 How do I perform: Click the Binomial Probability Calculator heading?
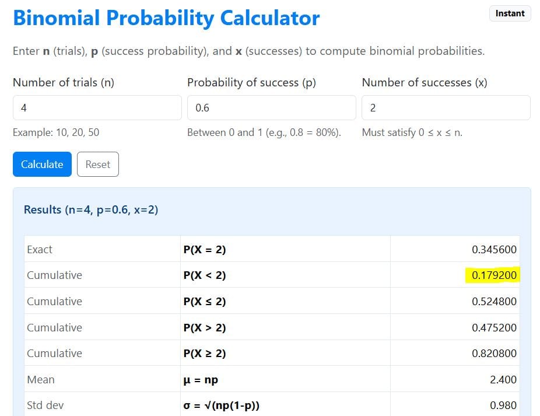coord(166,18)
